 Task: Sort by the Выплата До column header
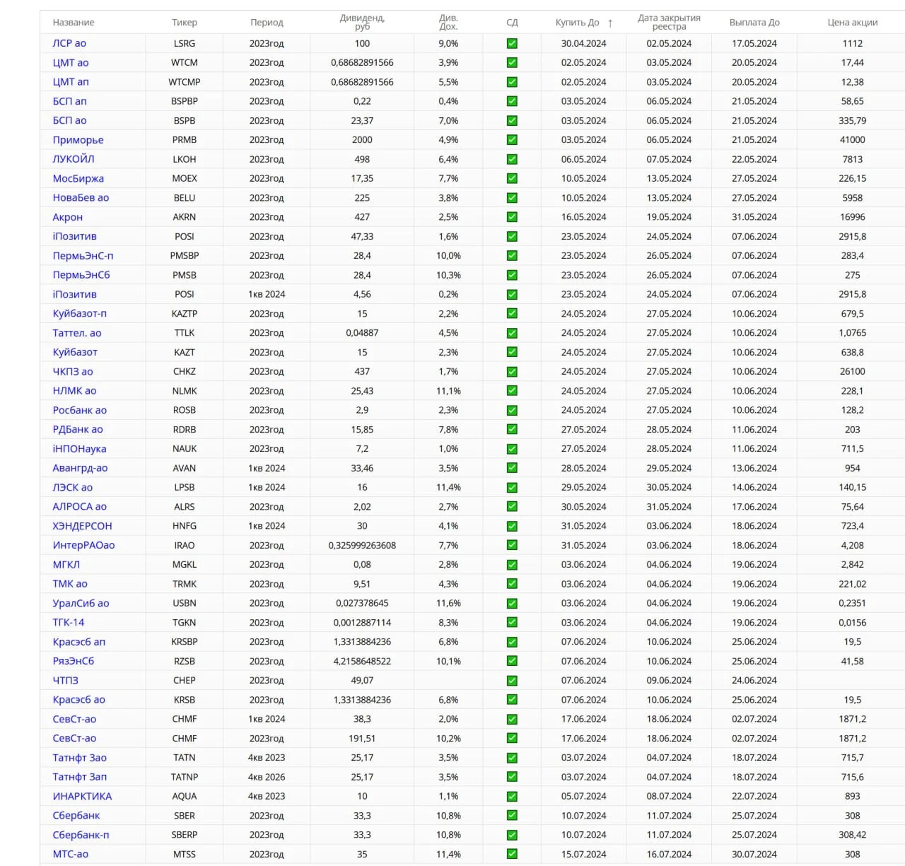754,23
